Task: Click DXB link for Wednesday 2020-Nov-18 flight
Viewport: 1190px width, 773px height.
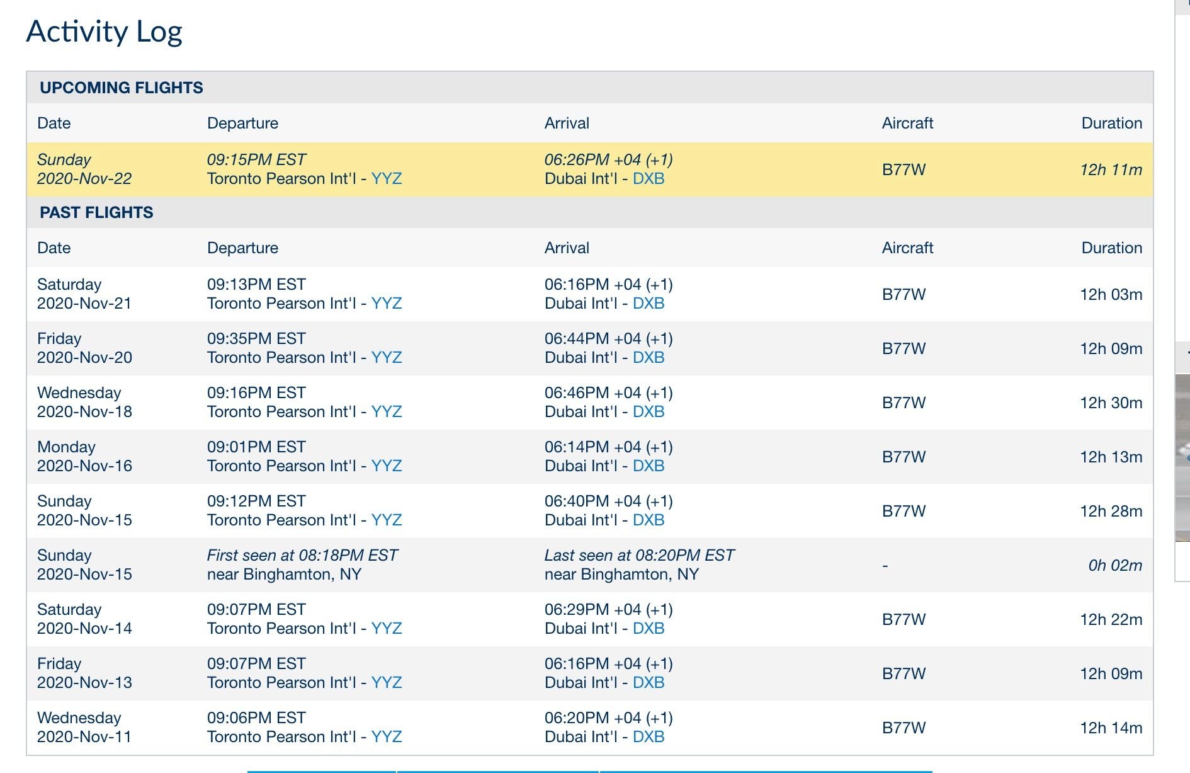Action: (648, 412)
